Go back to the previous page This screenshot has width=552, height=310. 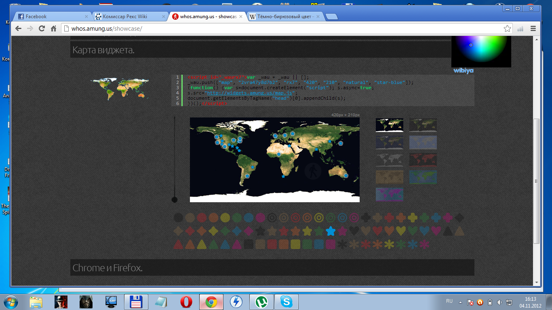coord(18,29)
